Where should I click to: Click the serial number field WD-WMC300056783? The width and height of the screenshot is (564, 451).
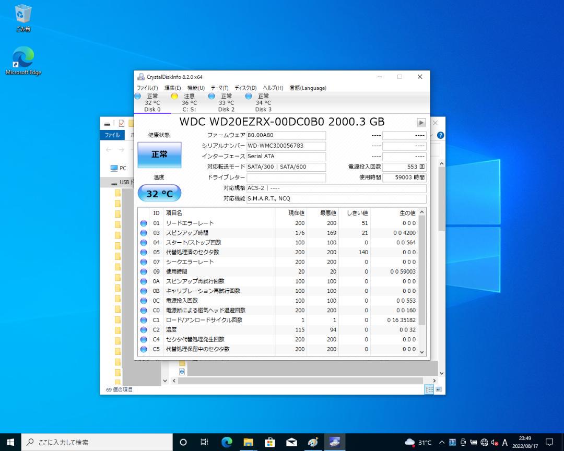[286, 146]
